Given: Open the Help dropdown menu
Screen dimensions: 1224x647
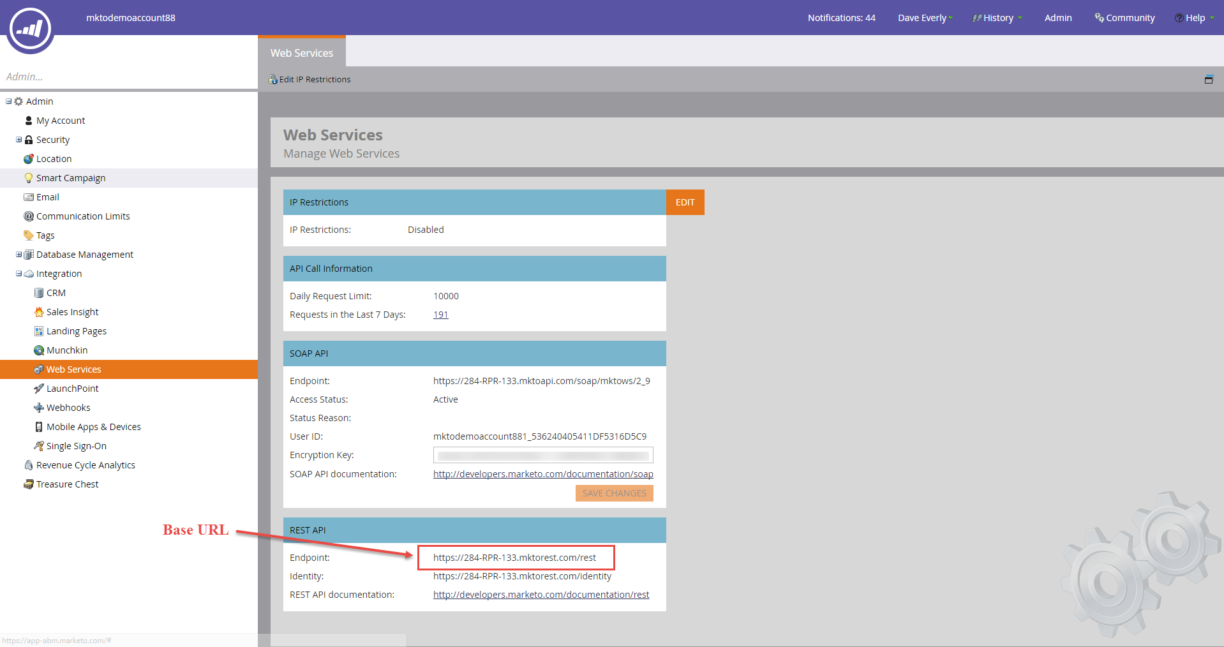Looking at the screenshot, I should (x=1195, y=18).
